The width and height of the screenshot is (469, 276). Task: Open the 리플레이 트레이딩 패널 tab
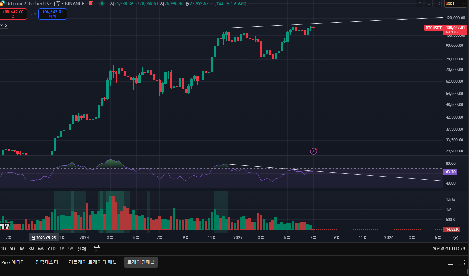coord(93,262)
